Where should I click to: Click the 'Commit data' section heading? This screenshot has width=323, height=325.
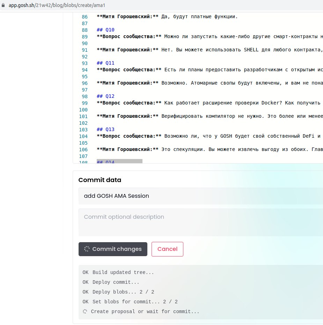(x=100, y=180)
